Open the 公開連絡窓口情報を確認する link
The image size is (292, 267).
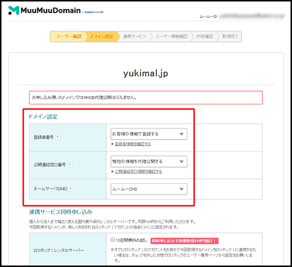138,172
